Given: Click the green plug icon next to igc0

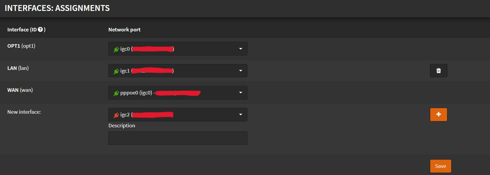Looking at the screenshot, I should point(116,49).
